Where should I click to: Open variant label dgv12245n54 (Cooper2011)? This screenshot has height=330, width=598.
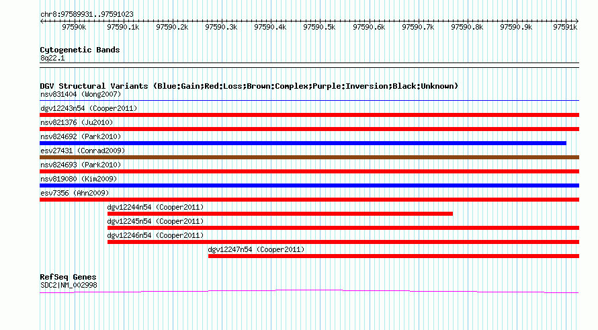tap(155, 221)
